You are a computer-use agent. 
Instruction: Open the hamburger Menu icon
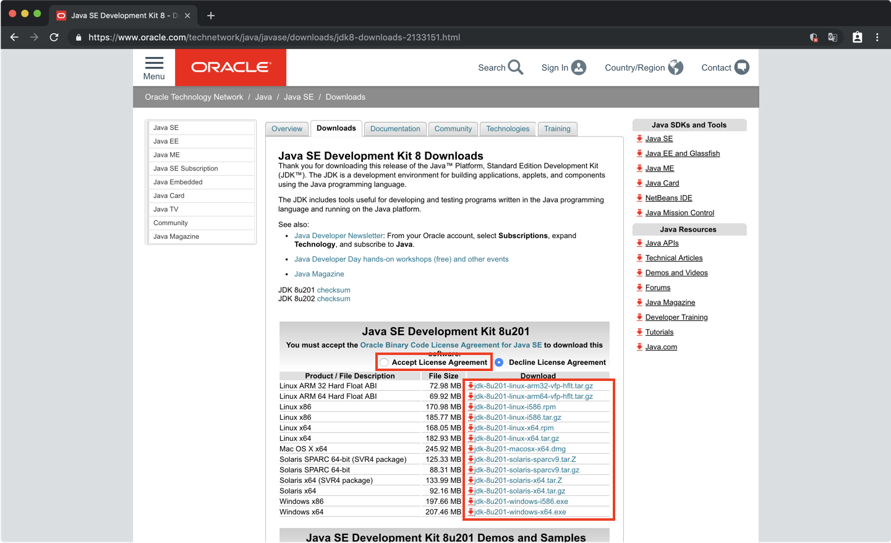click(x=154, y=63)
